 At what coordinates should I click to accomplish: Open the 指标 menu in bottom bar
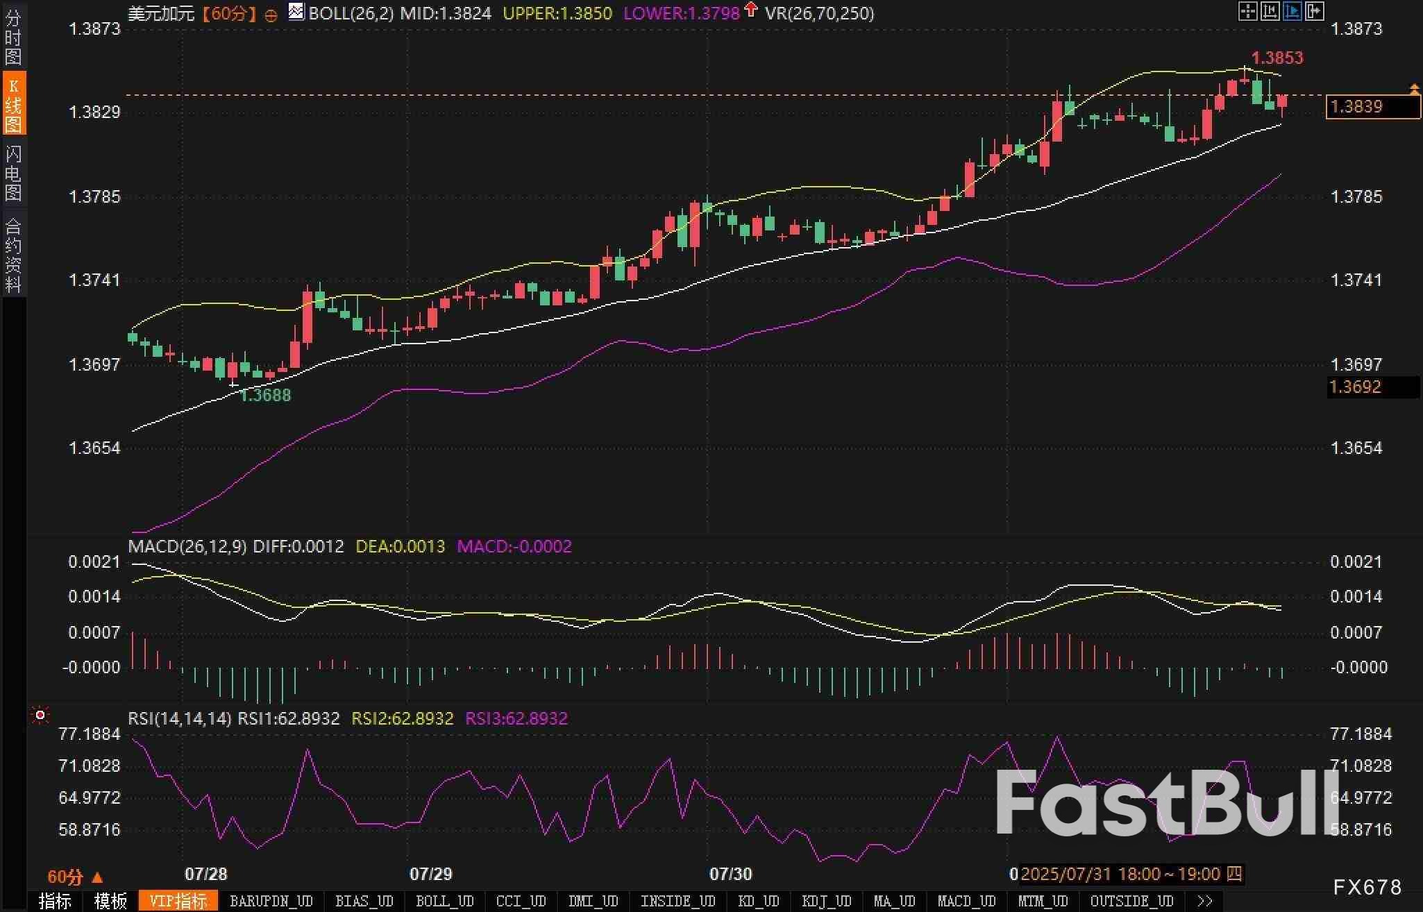[x=55, y=901]
